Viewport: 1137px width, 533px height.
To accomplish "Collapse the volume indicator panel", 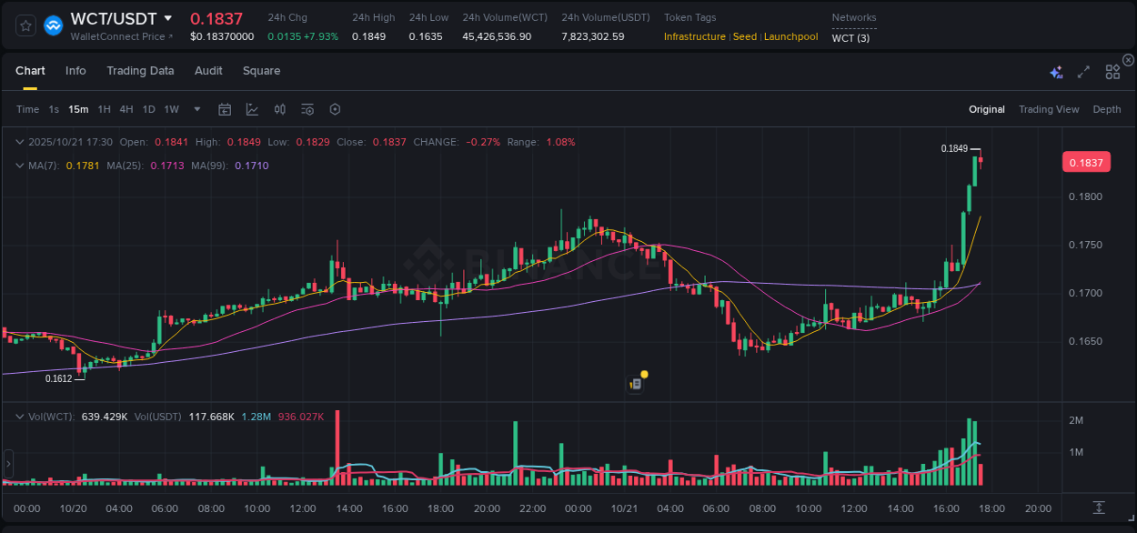I will (x=20, y=417).
